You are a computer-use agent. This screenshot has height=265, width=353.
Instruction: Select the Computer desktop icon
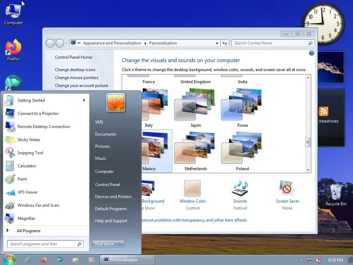[13, 14]
